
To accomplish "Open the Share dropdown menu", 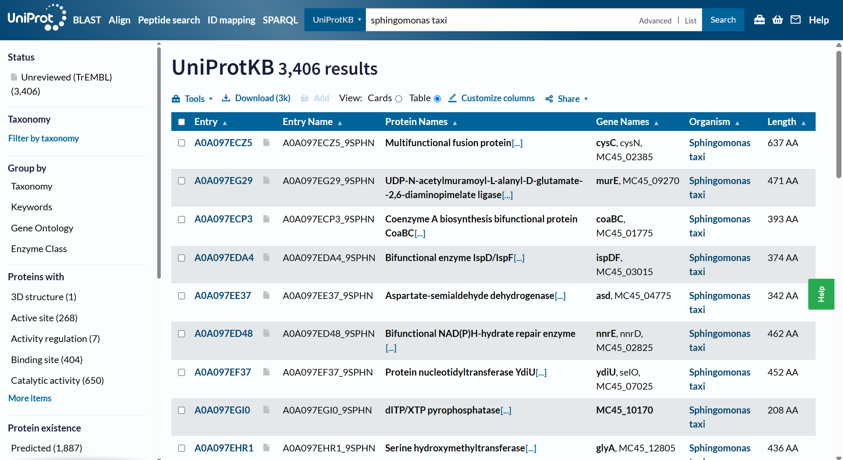I will coord(567,99).
